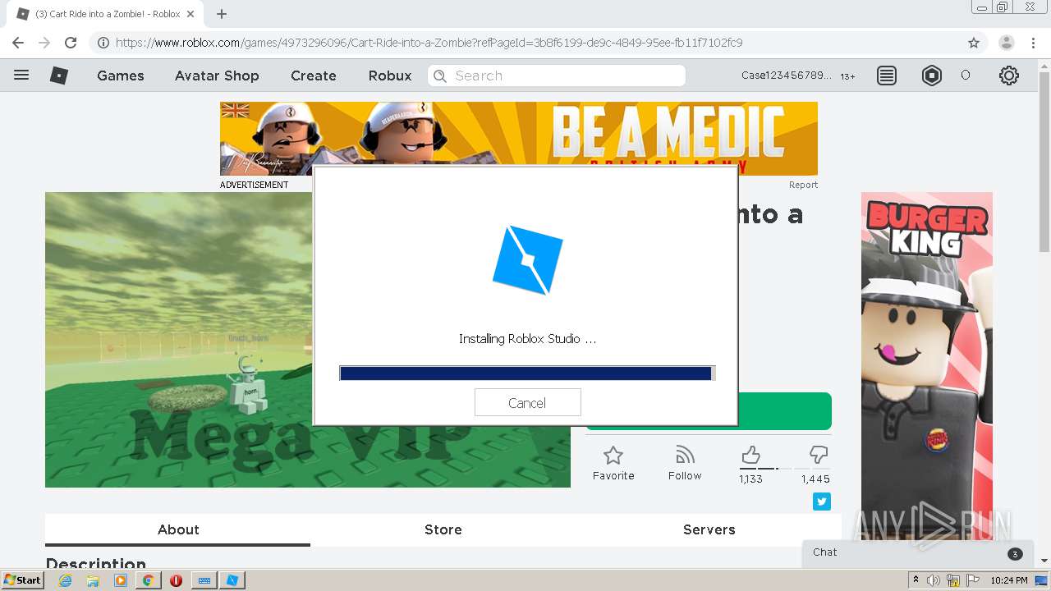Switch to the Store tab

pyautogui.click(x=443, y=529)
